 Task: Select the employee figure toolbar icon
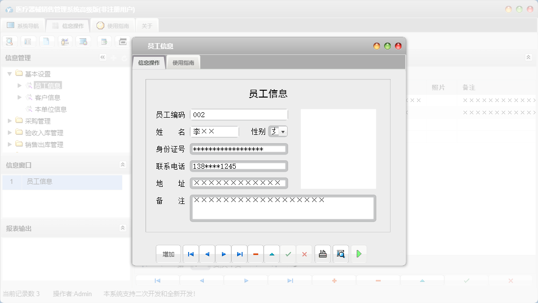(x=65, y=41)
